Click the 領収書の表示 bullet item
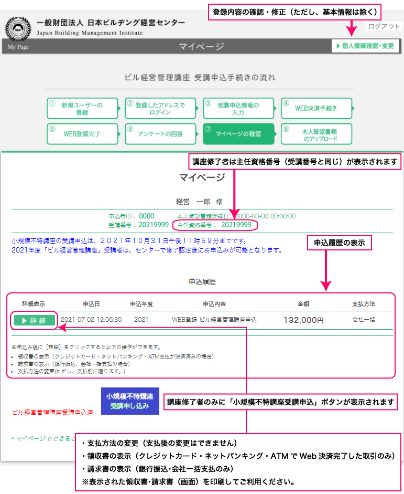Image resolution: width=404 pixels, height=494 pixels. (x=116, y=356)
